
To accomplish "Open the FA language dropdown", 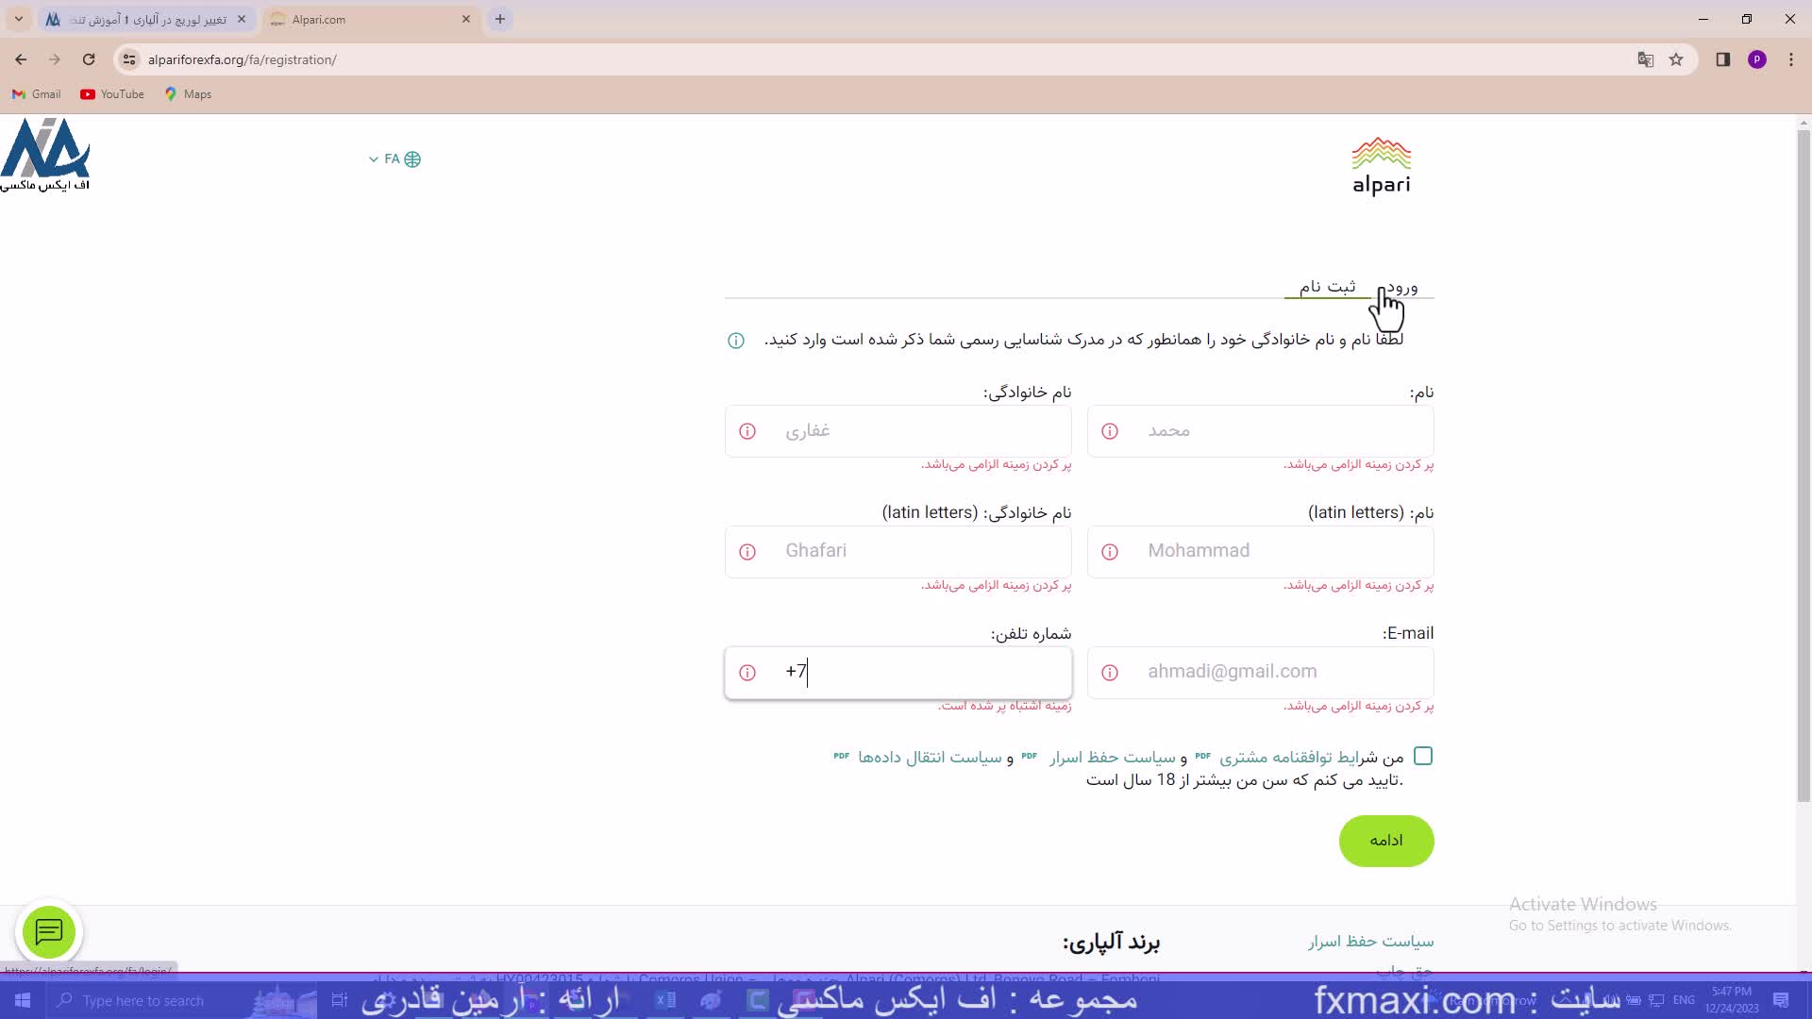I will [x=394, y=159].
